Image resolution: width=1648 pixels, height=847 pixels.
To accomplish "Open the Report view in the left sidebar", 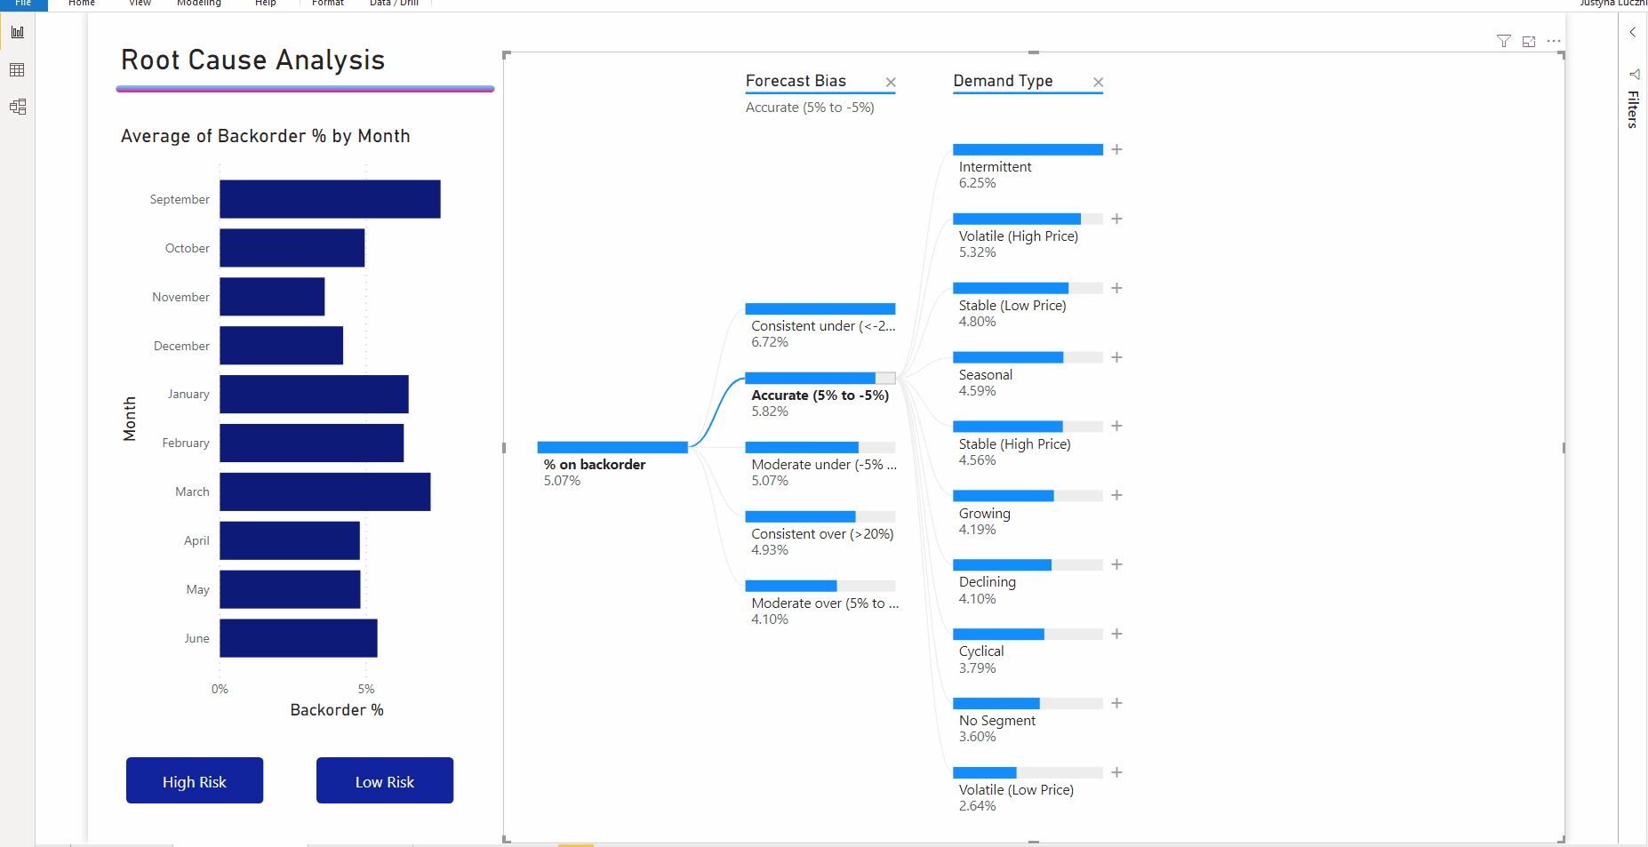I will tap(17, 32).
